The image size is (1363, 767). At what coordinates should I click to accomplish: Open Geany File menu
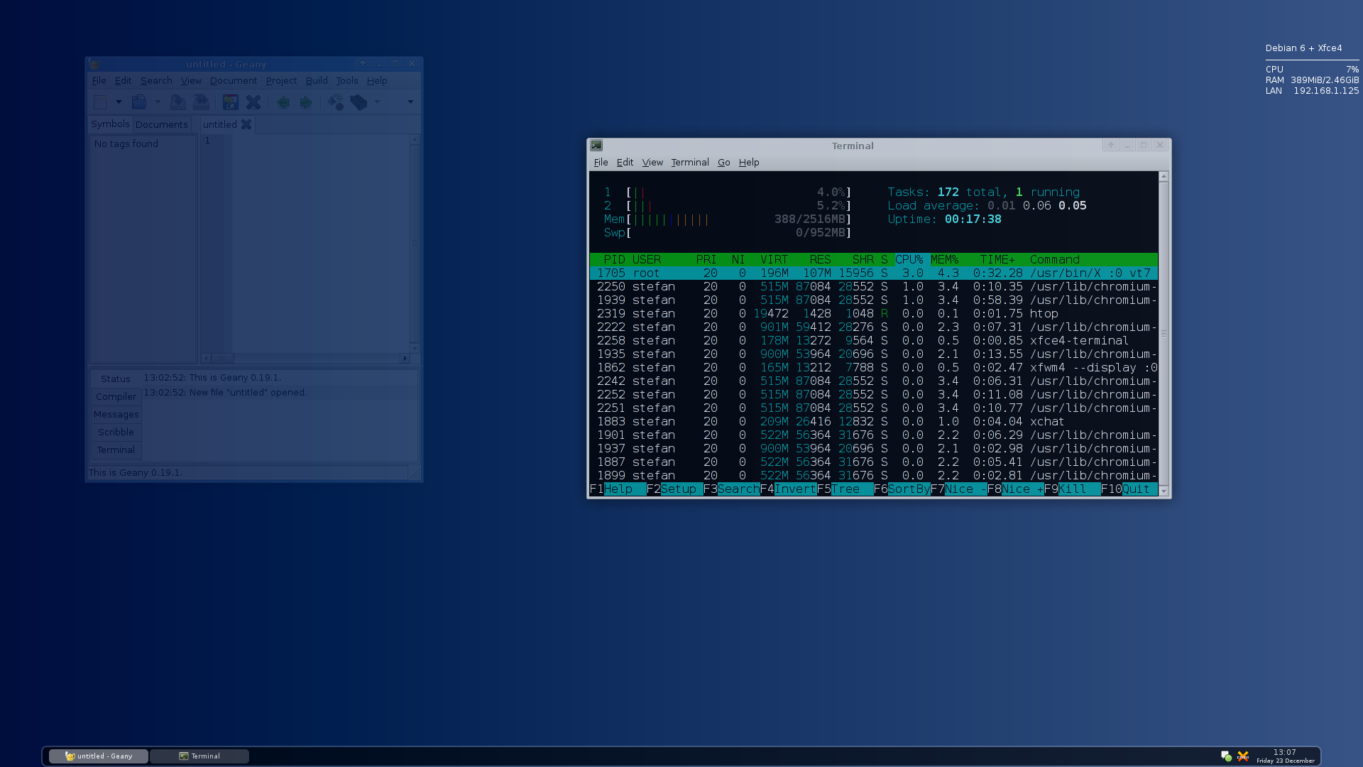[99, 80]
